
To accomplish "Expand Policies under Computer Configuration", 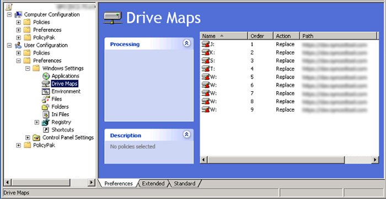I will (x=18, y=23).
